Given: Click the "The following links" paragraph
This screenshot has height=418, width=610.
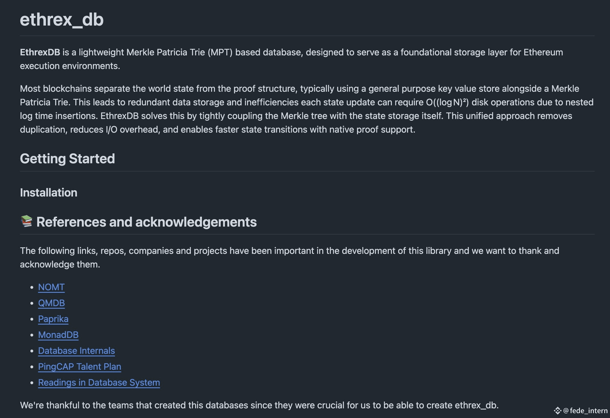Looking at the screenshot, I should tap(289, 258).
